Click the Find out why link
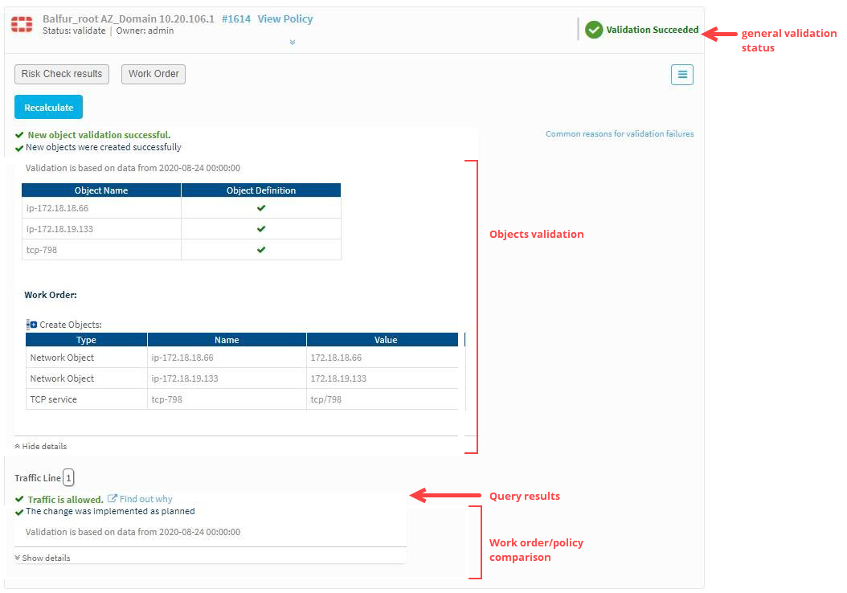The image size is (847, 593). [x=145, y=499]
